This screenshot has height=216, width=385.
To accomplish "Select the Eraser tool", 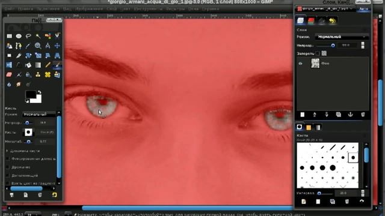I will tap(10, 74).
